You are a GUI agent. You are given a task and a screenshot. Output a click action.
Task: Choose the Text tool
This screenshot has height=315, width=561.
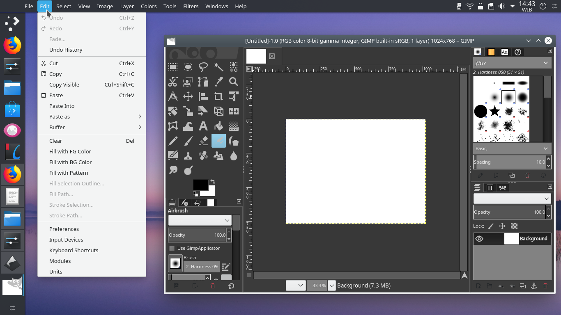click(203, 126)
